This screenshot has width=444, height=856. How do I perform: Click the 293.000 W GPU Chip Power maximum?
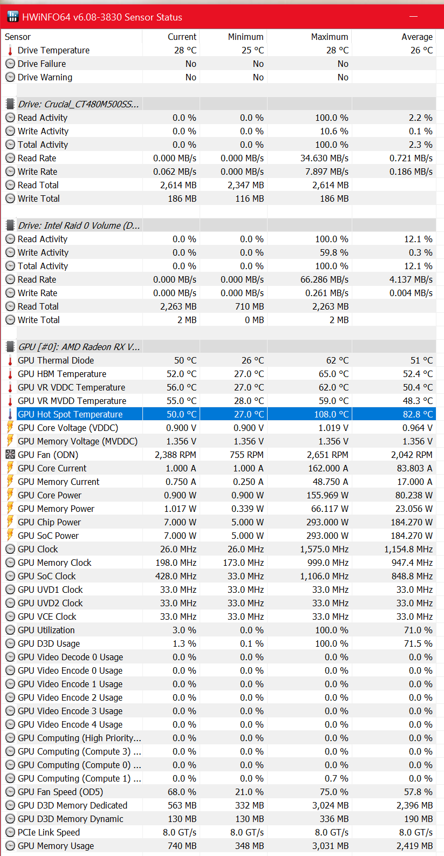(x=326, y=522)
